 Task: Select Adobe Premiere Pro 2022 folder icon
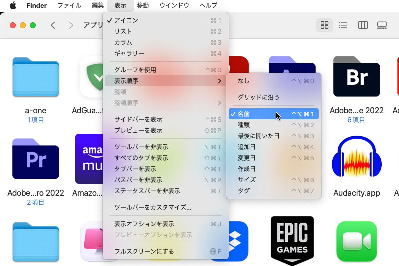36,159
